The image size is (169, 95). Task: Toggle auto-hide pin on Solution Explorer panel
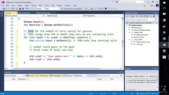(x=155, y=13)
